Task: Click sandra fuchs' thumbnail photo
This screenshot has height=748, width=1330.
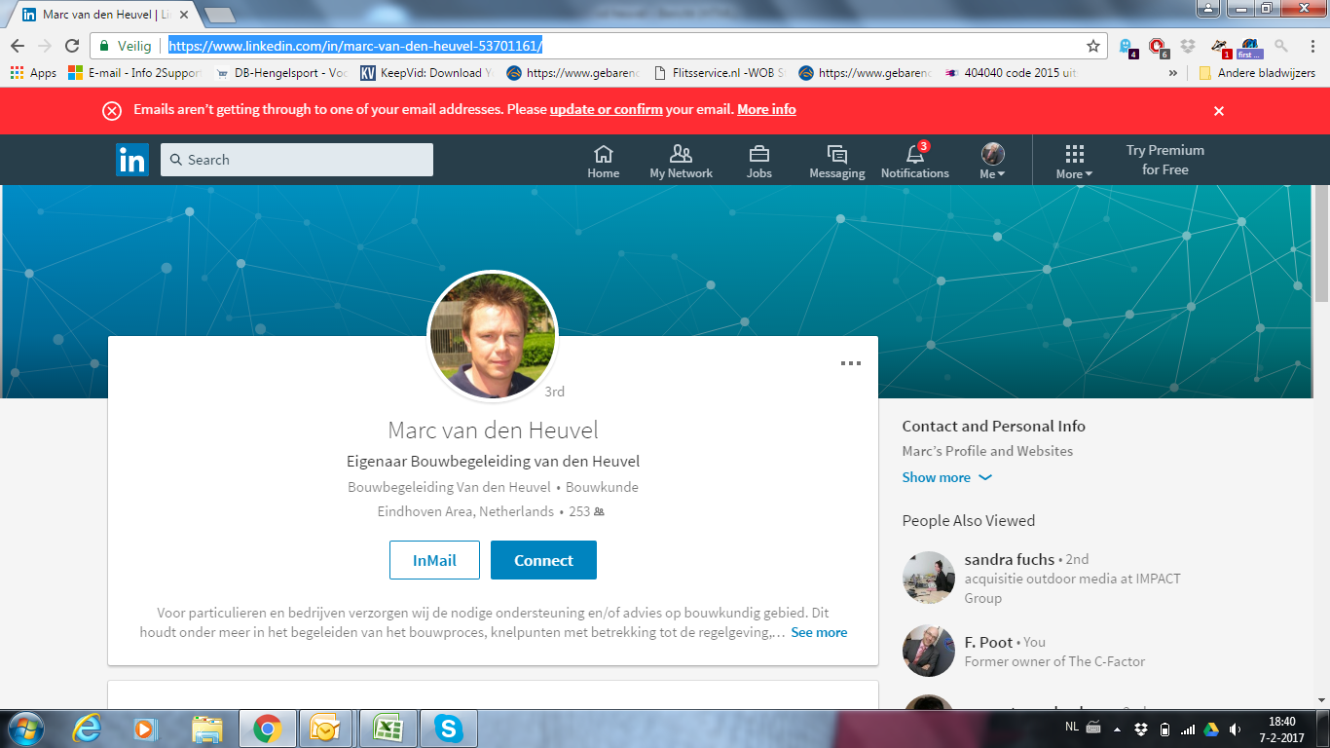Action: 928,578
